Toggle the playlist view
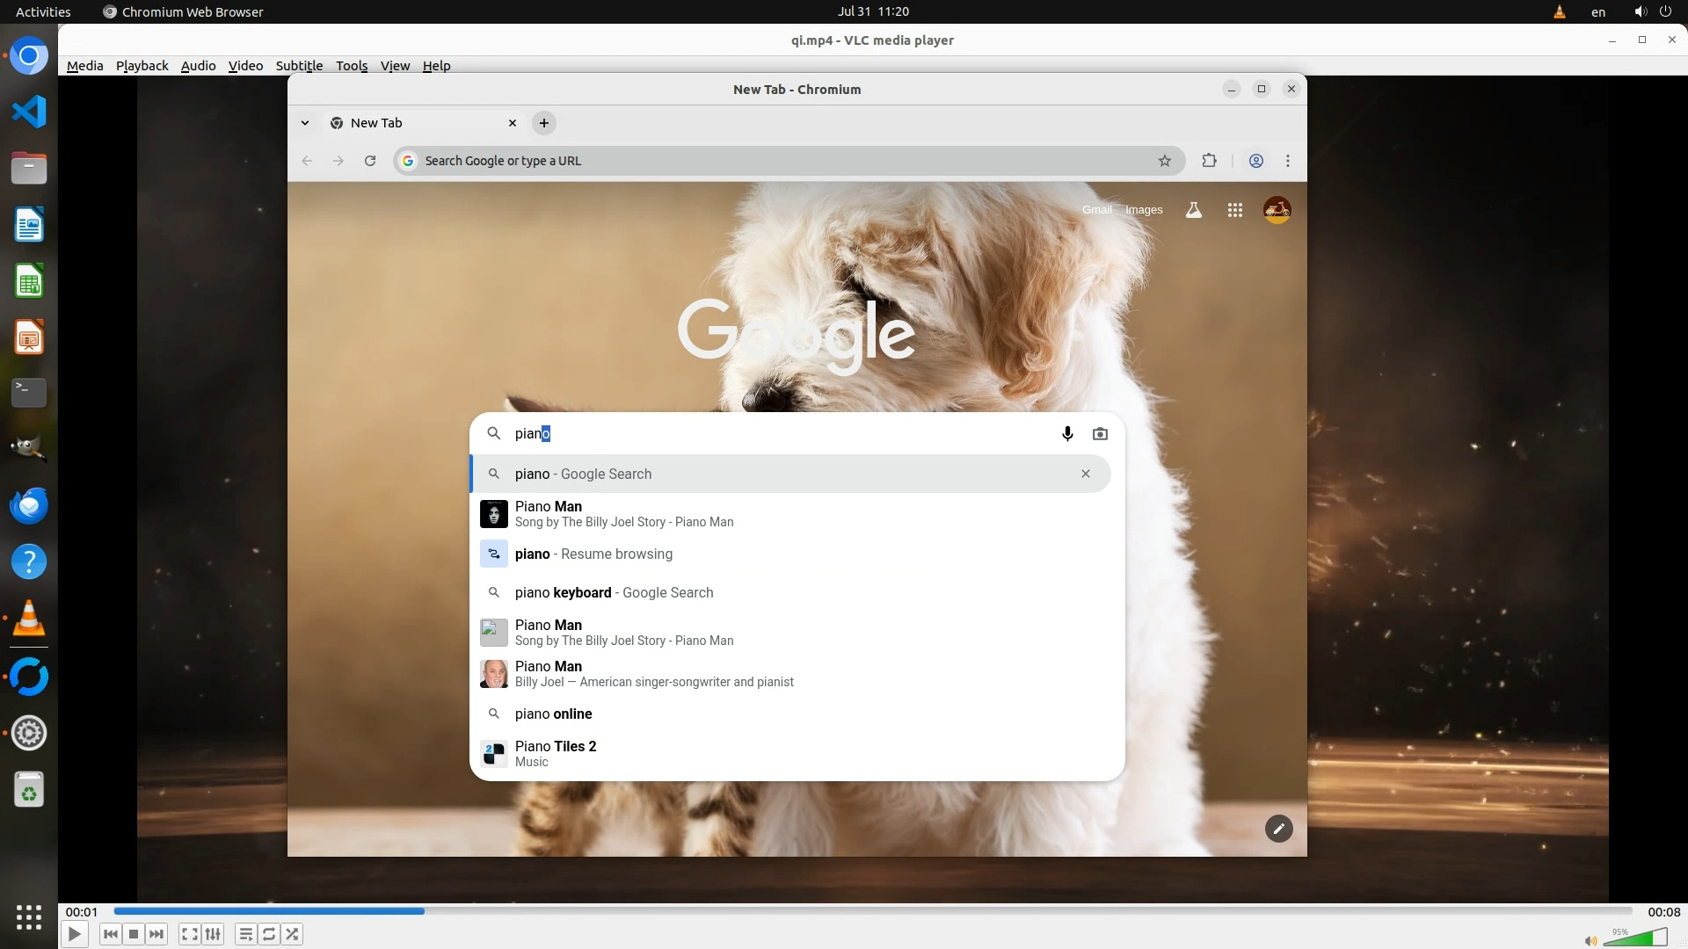 click(x=246, y=934)
